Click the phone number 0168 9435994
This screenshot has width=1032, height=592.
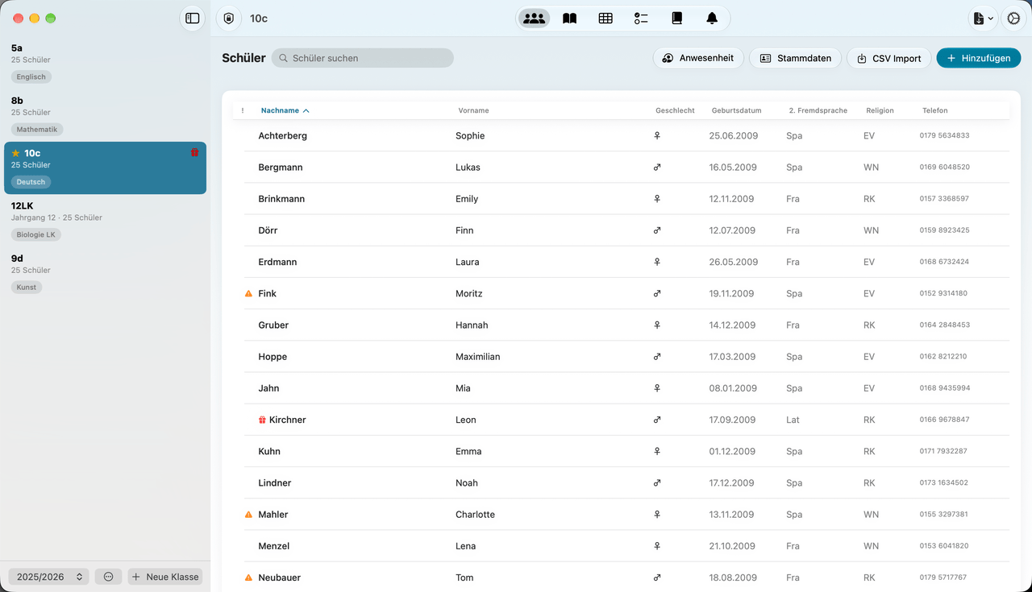click(x=944, y=388)
